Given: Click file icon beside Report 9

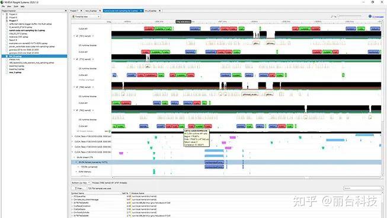Looking at the screenshot, I should [7, 40].
